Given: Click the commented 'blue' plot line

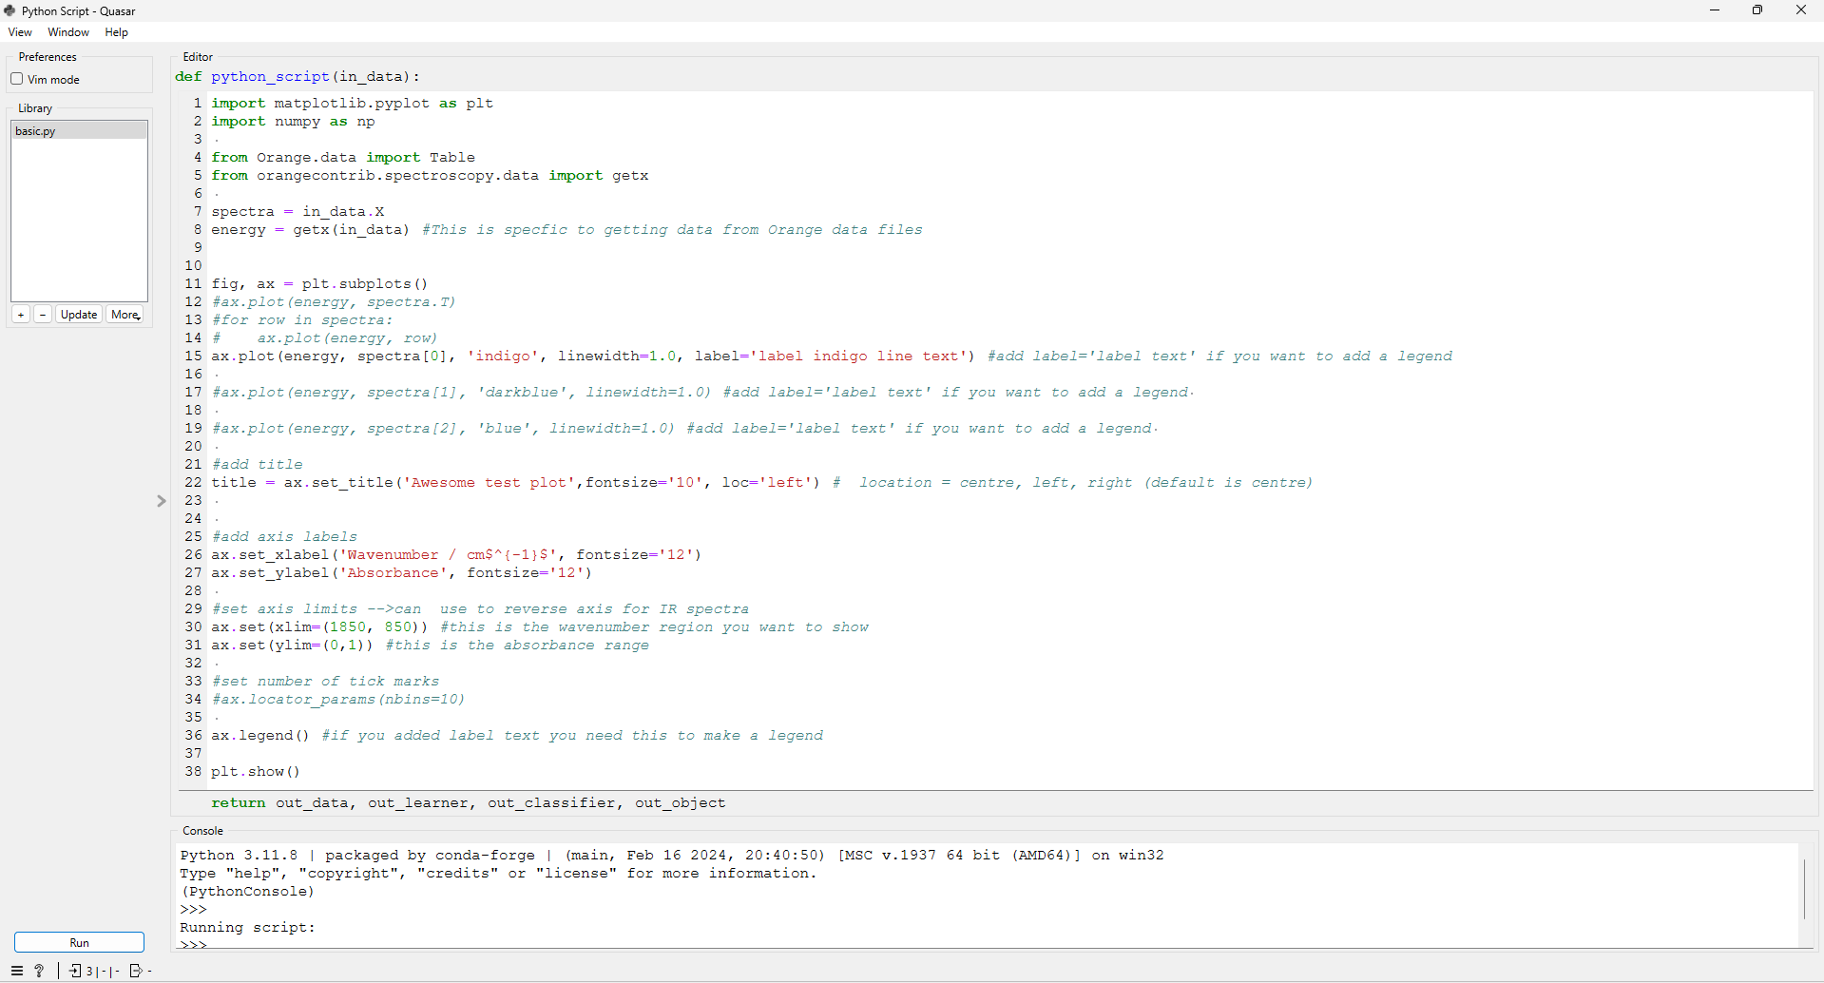Looking at the screenshot, I should click(684, 428).
